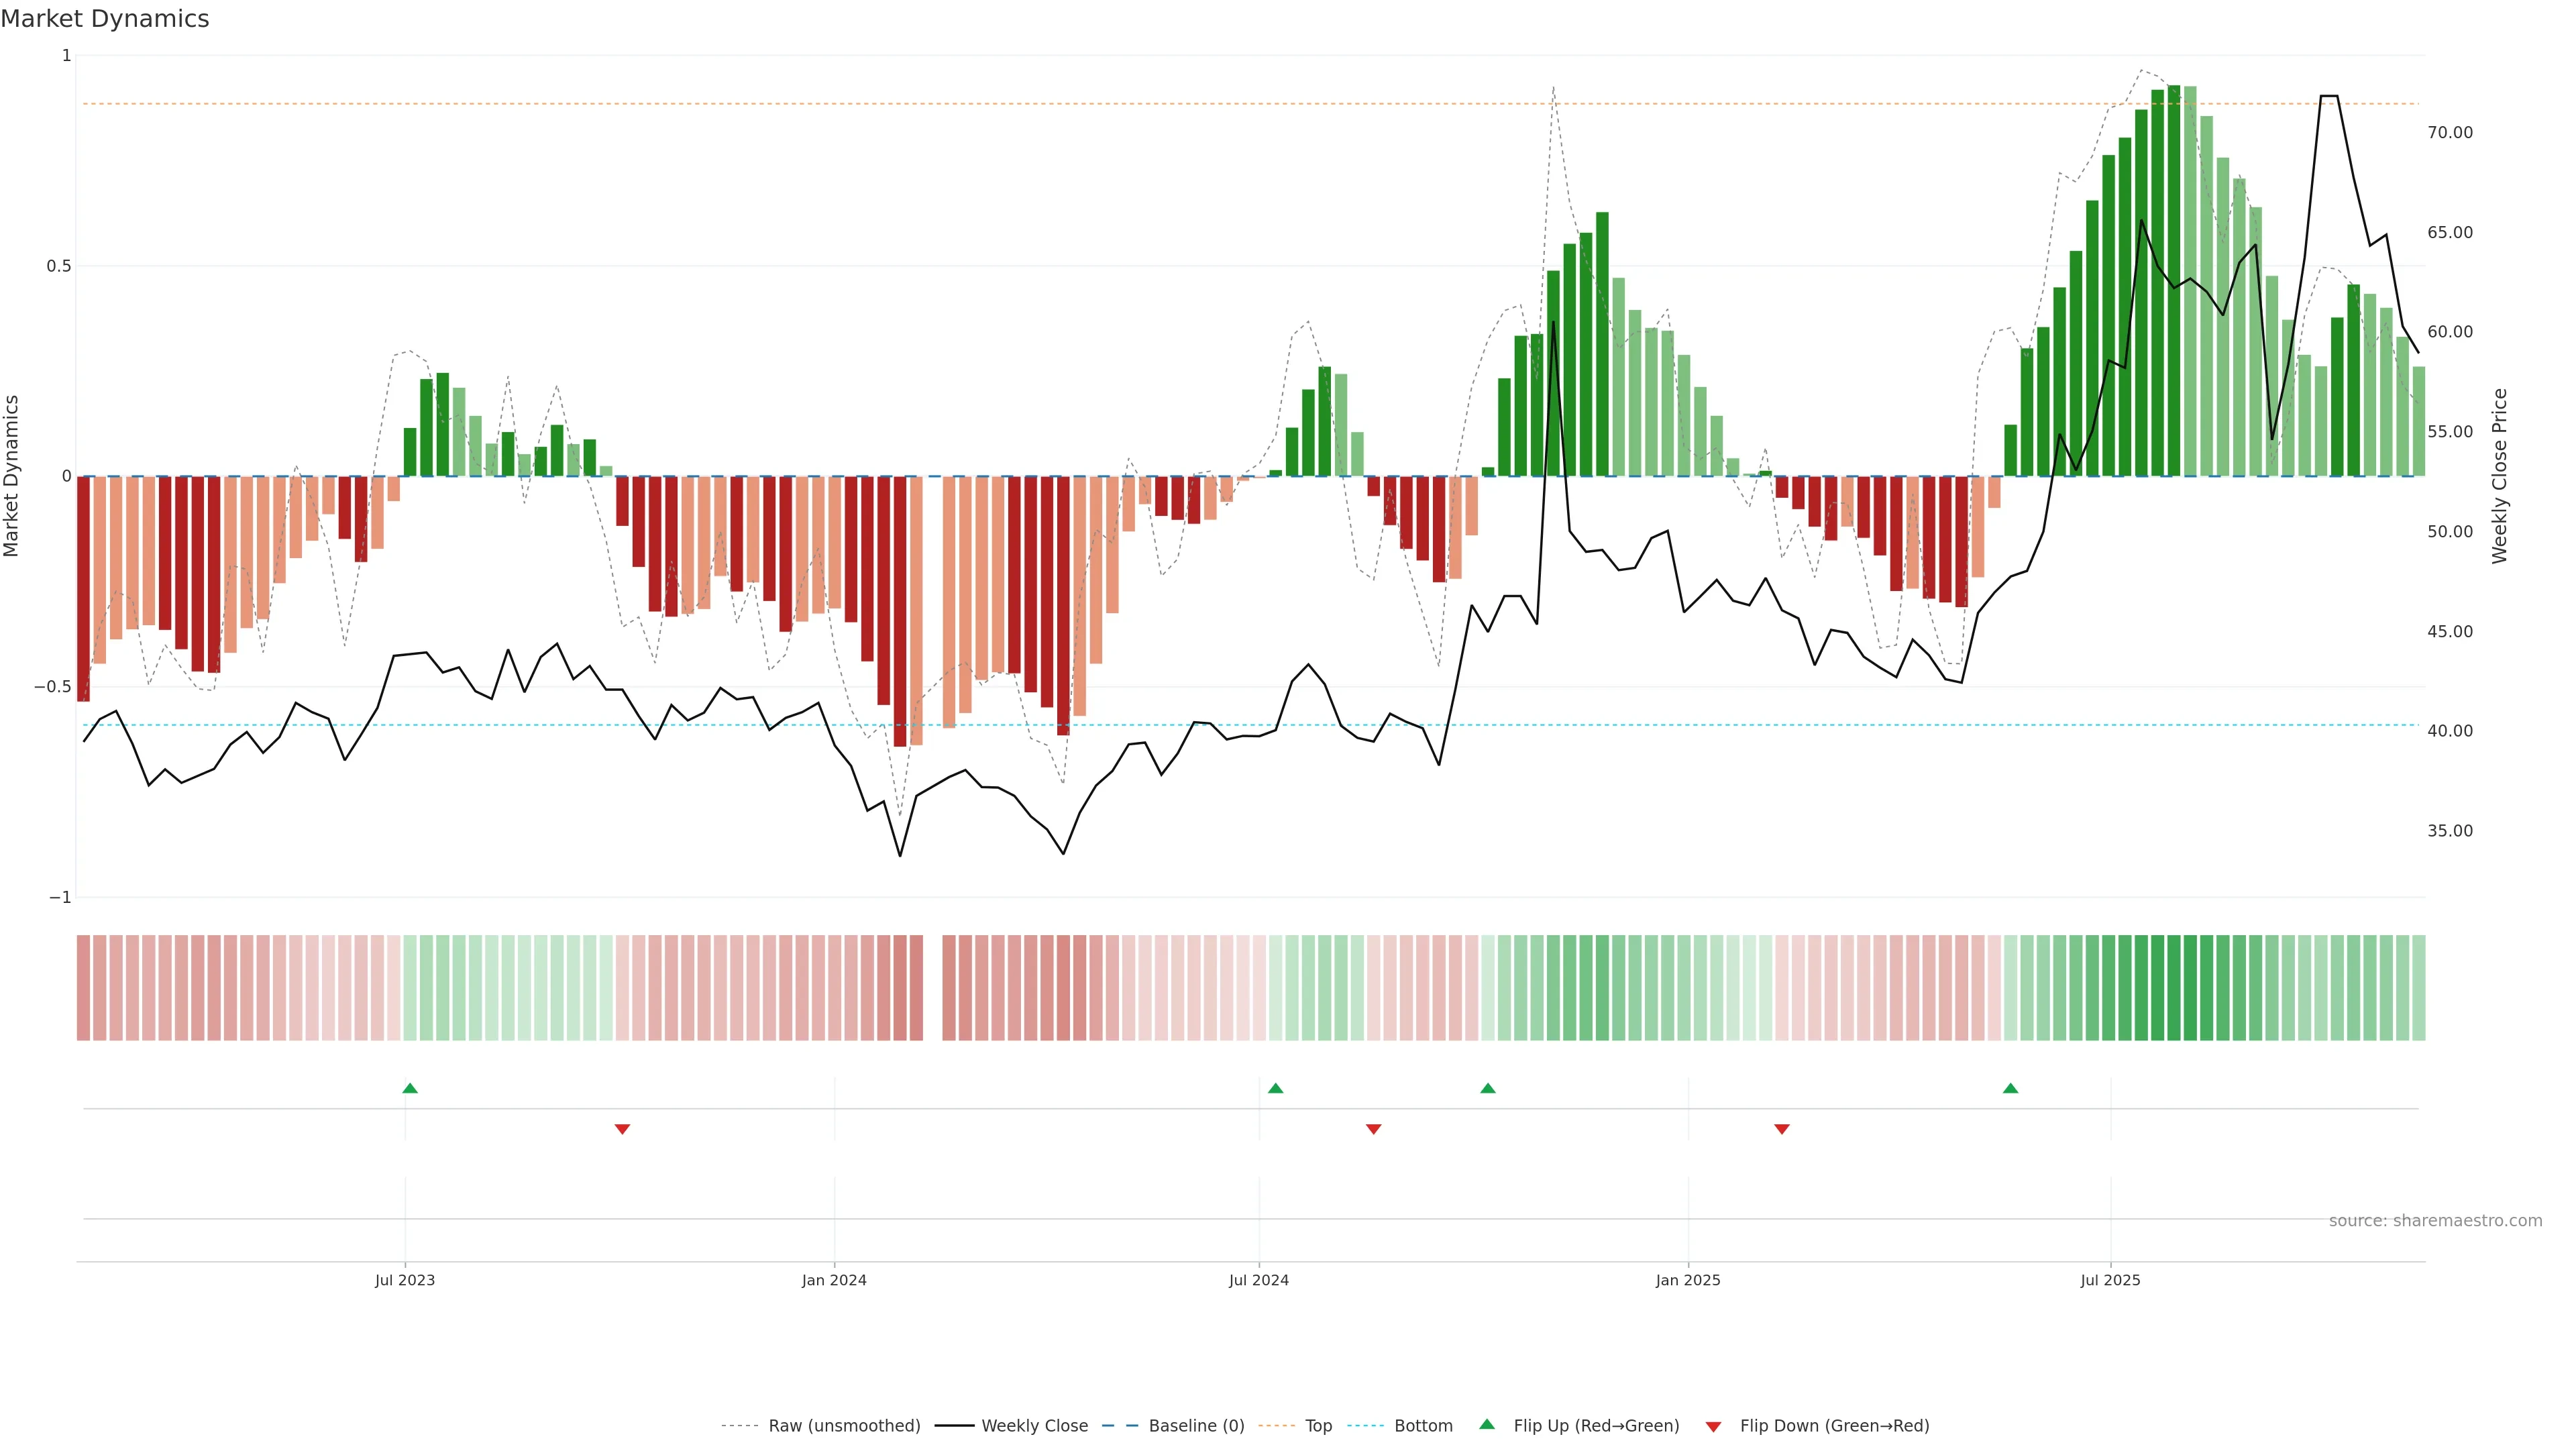Click the Flip Down (Green→Red) legend label
Image resolution: width=2576 pixels, height=1449 pixels.
(1834, 1426)
